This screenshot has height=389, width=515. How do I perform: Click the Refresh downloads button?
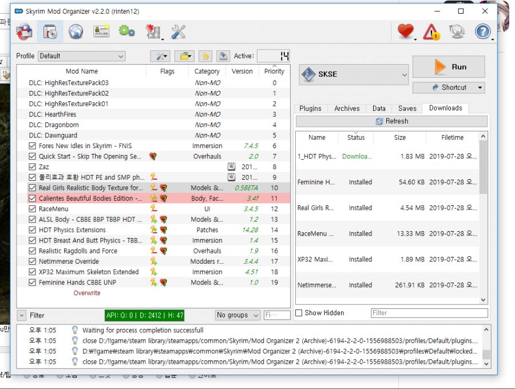pyautogui.click(x=391, y=121)
